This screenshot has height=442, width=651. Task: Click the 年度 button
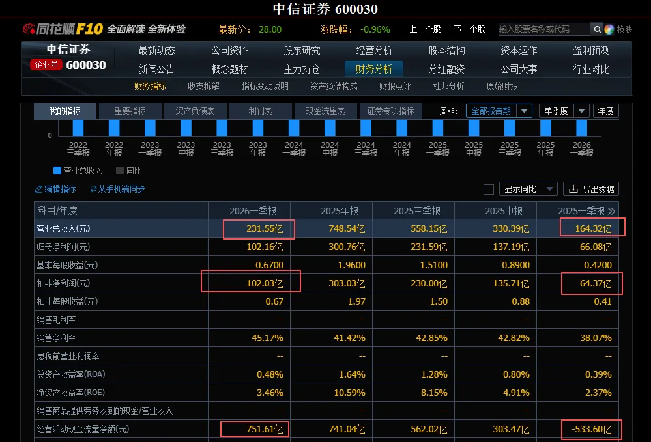pos(606,111)
